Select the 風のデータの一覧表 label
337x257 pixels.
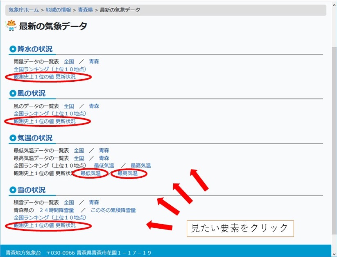pos(36,106)
